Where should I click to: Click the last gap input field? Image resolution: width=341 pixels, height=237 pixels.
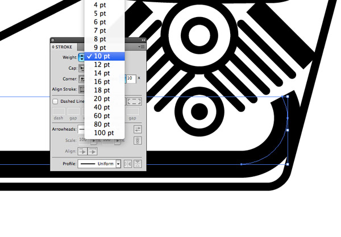point(133,111)
